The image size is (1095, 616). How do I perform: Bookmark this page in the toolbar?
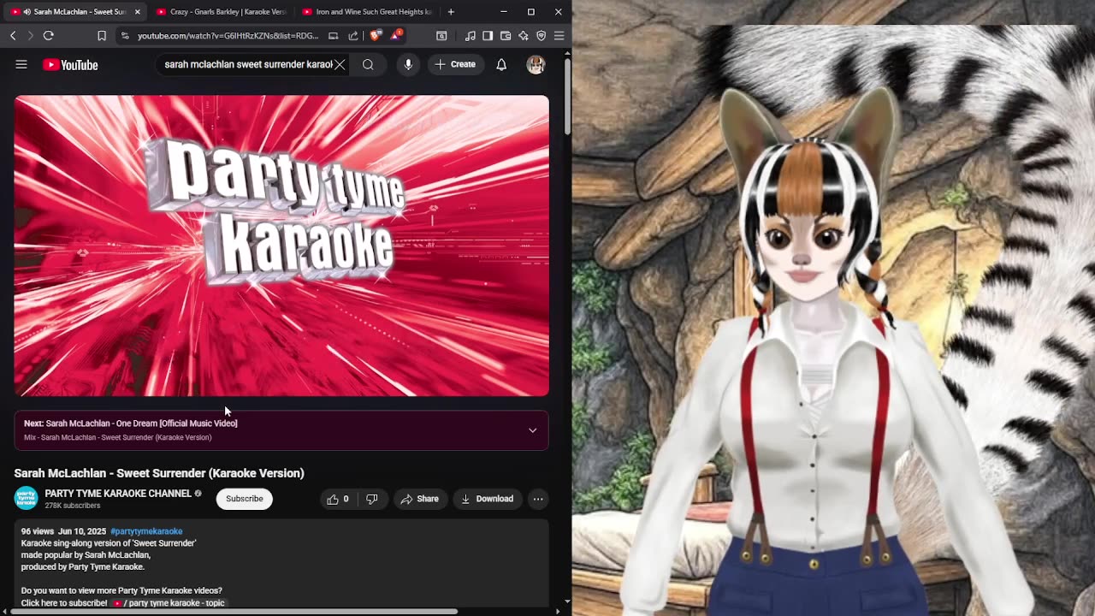101,36
